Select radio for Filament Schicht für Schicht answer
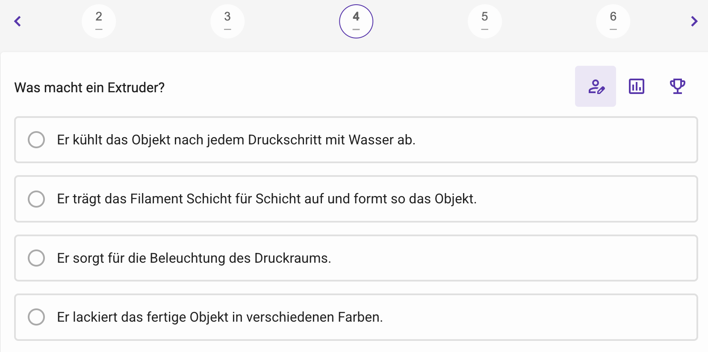 point(36,199)
